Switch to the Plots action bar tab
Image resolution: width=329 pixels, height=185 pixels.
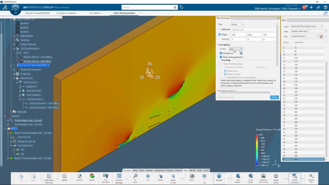pos(142,171)
